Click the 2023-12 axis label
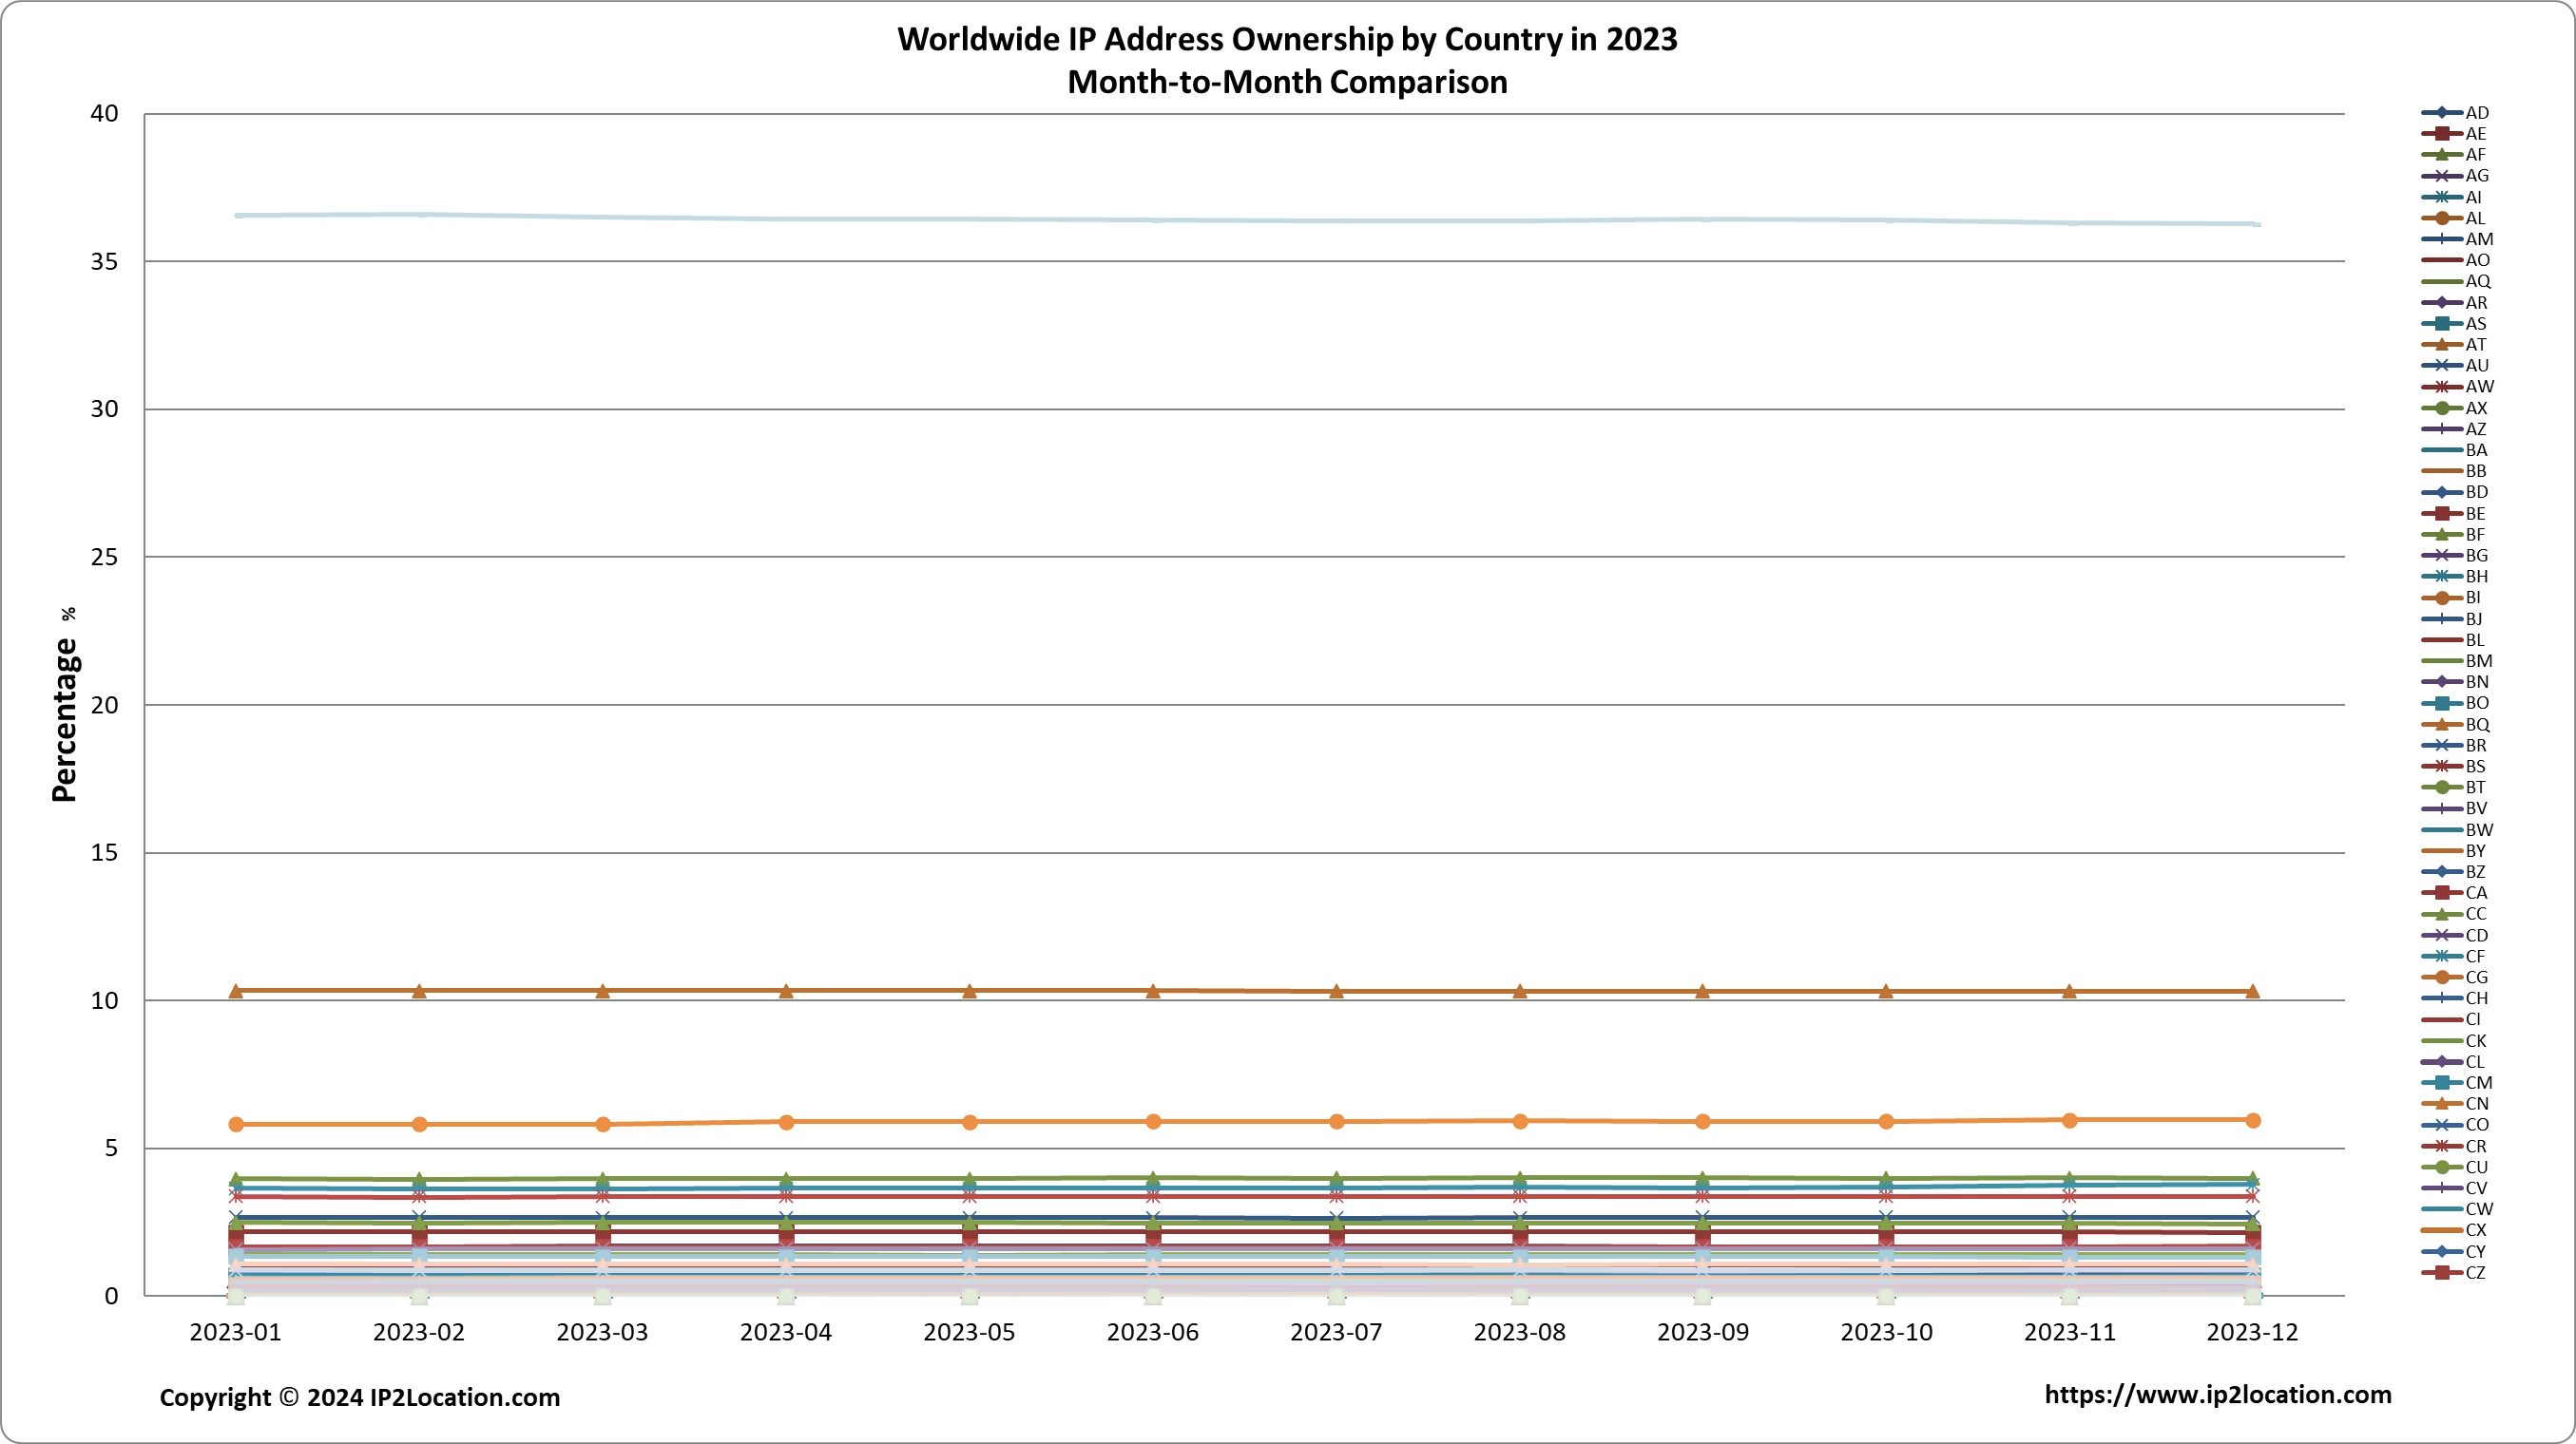The image size is (2576, 1444). click(x=2253, y=1332)
